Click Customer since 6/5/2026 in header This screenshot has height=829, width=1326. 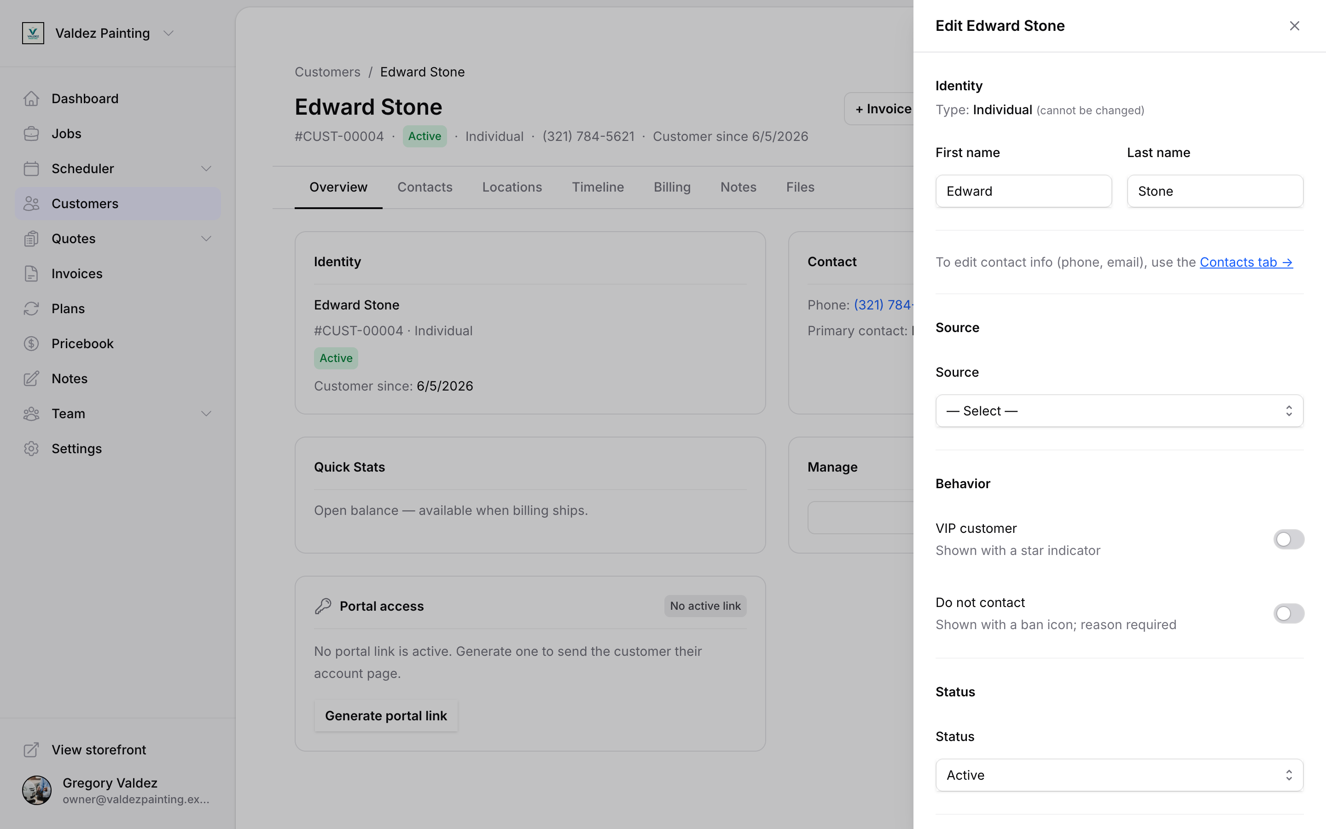pos(730,136)
